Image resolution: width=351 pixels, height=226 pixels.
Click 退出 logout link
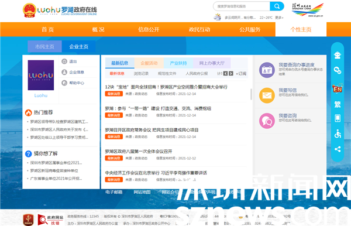tap(73, 61)
